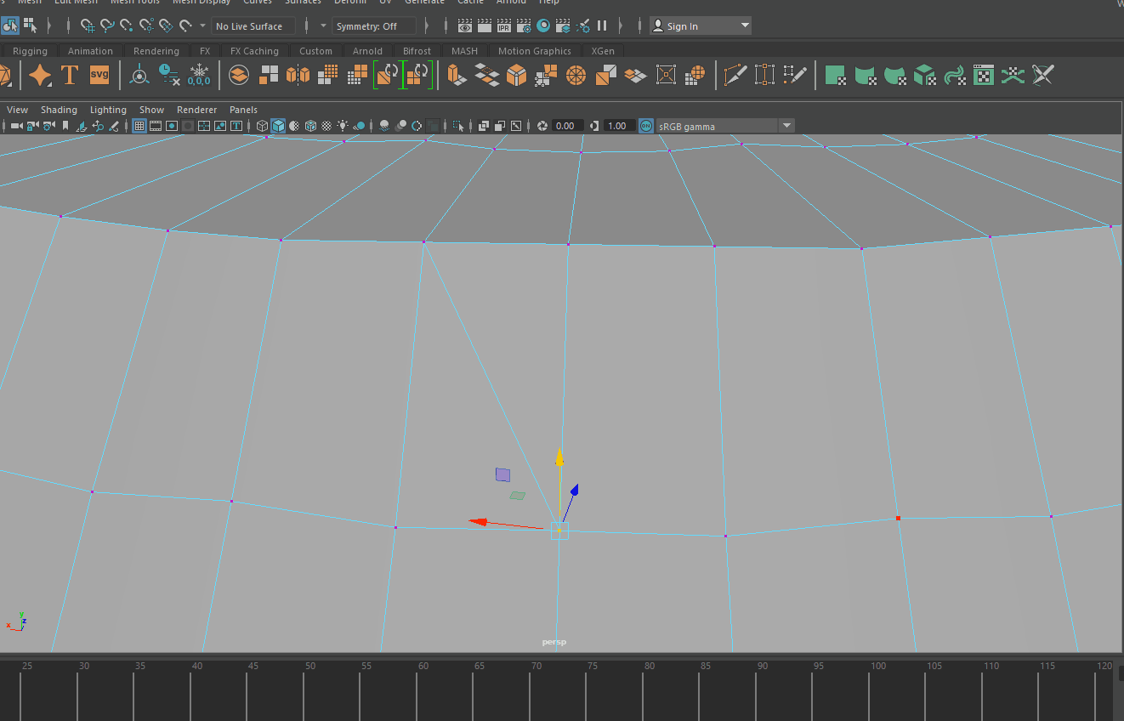Screen dimensions: 1124x721
Task: Click the IPR render icon
Action: pos(503,26)
